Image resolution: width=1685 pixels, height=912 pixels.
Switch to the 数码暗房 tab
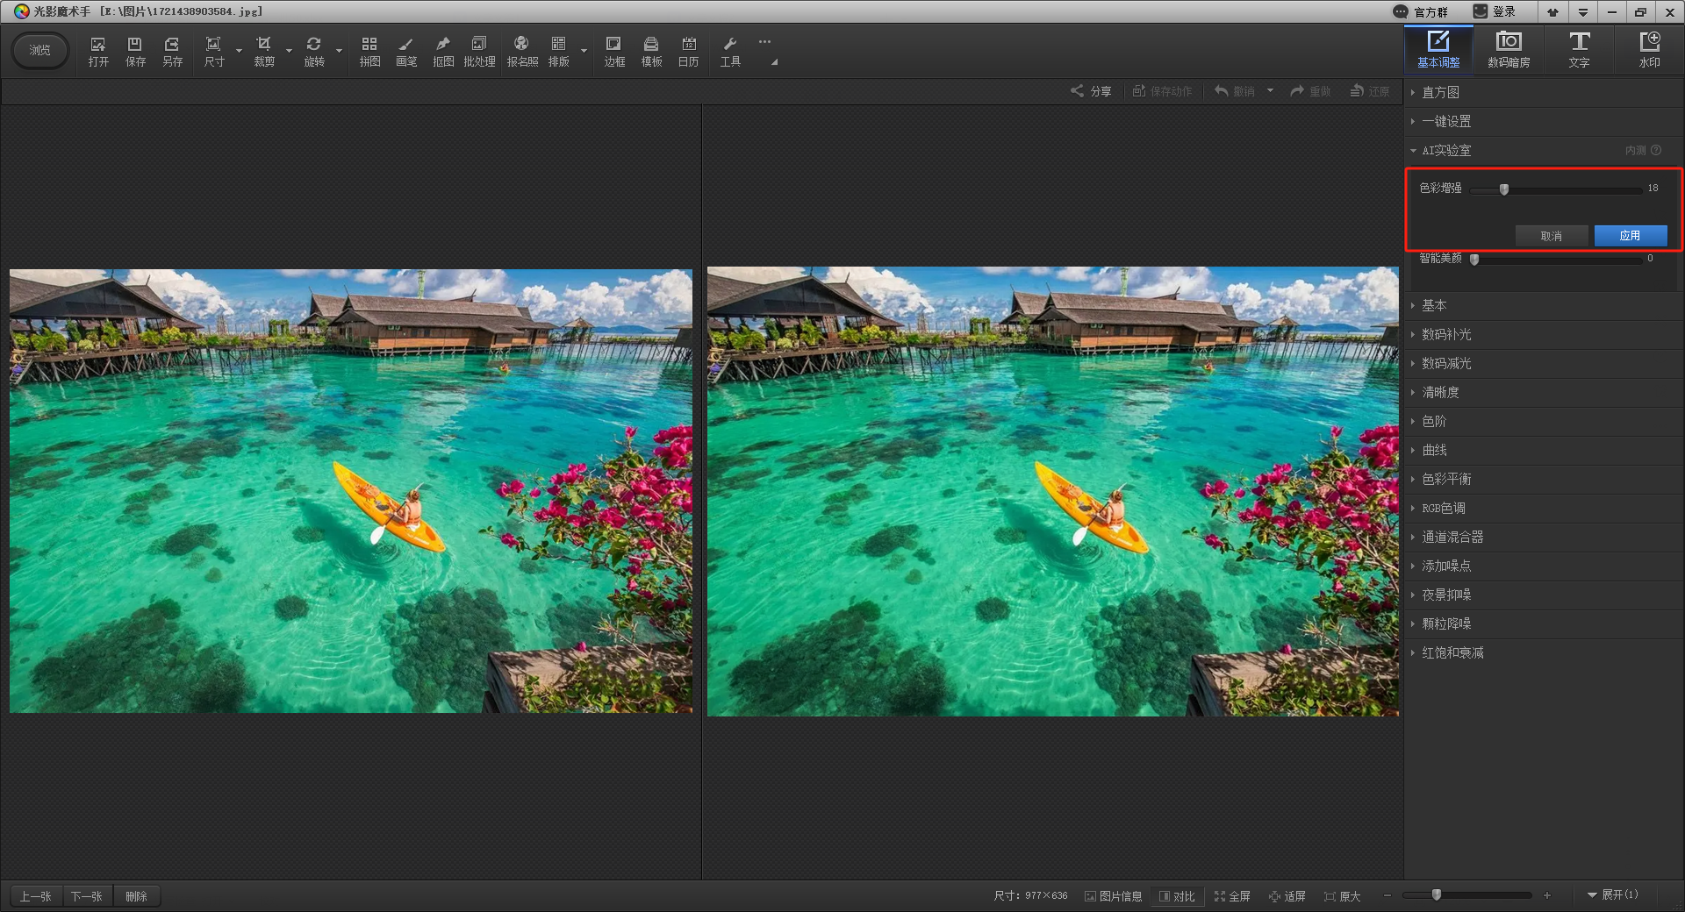(1509, 49)
